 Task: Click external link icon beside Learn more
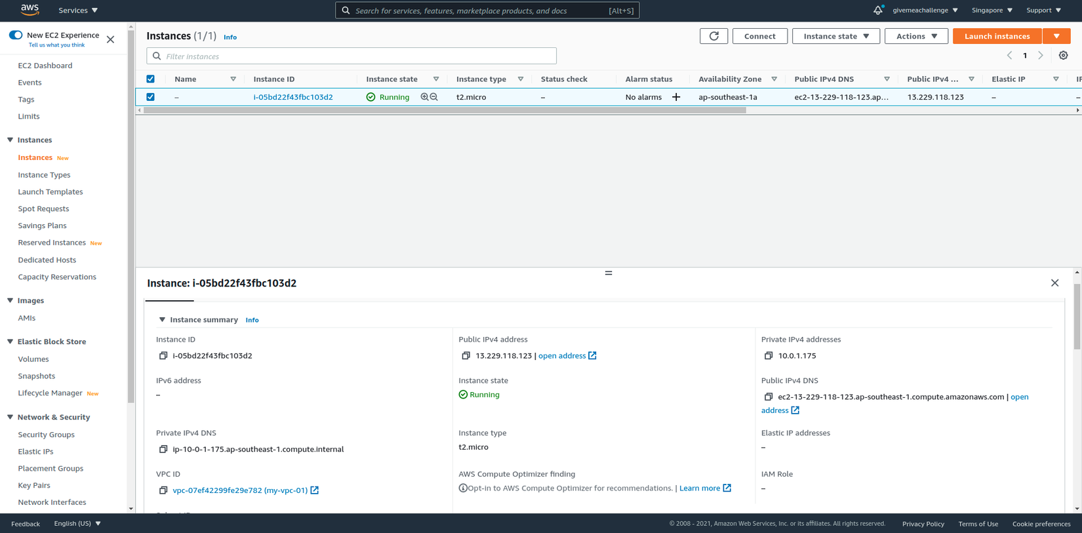[x=727, y=488]
